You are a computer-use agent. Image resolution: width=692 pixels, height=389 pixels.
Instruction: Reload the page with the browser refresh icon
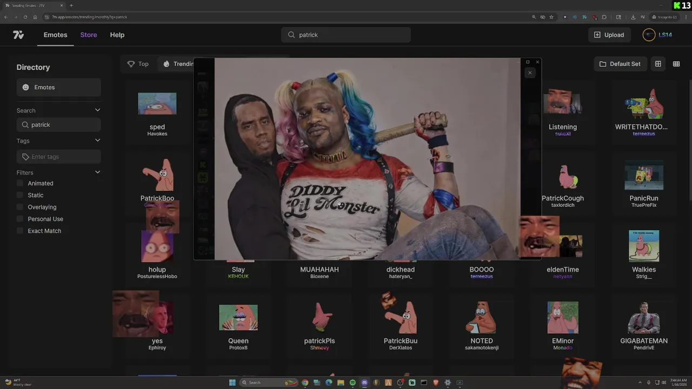click(x=25, y=17)
